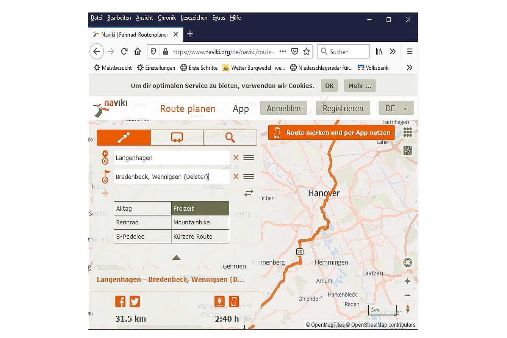Close the Naviki browser tab
507x338 pixels.
click(175, 34)
